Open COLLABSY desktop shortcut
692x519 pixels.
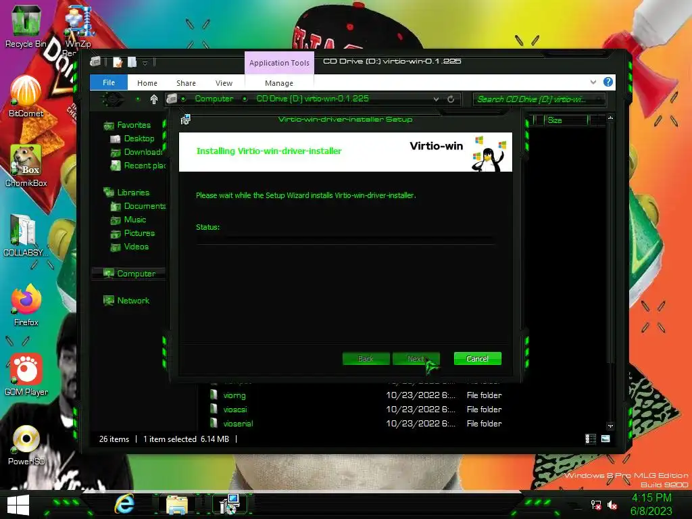[26, 234]
